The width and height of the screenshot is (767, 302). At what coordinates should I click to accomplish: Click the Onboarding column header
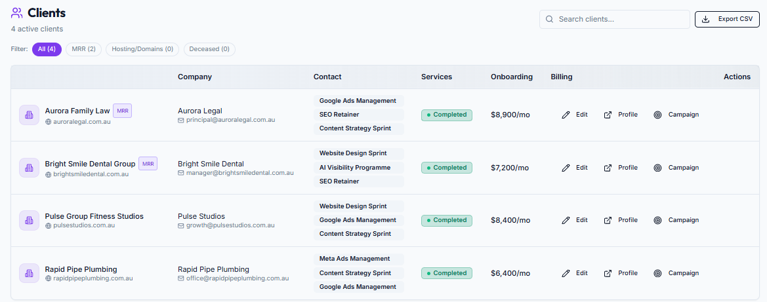512,77
